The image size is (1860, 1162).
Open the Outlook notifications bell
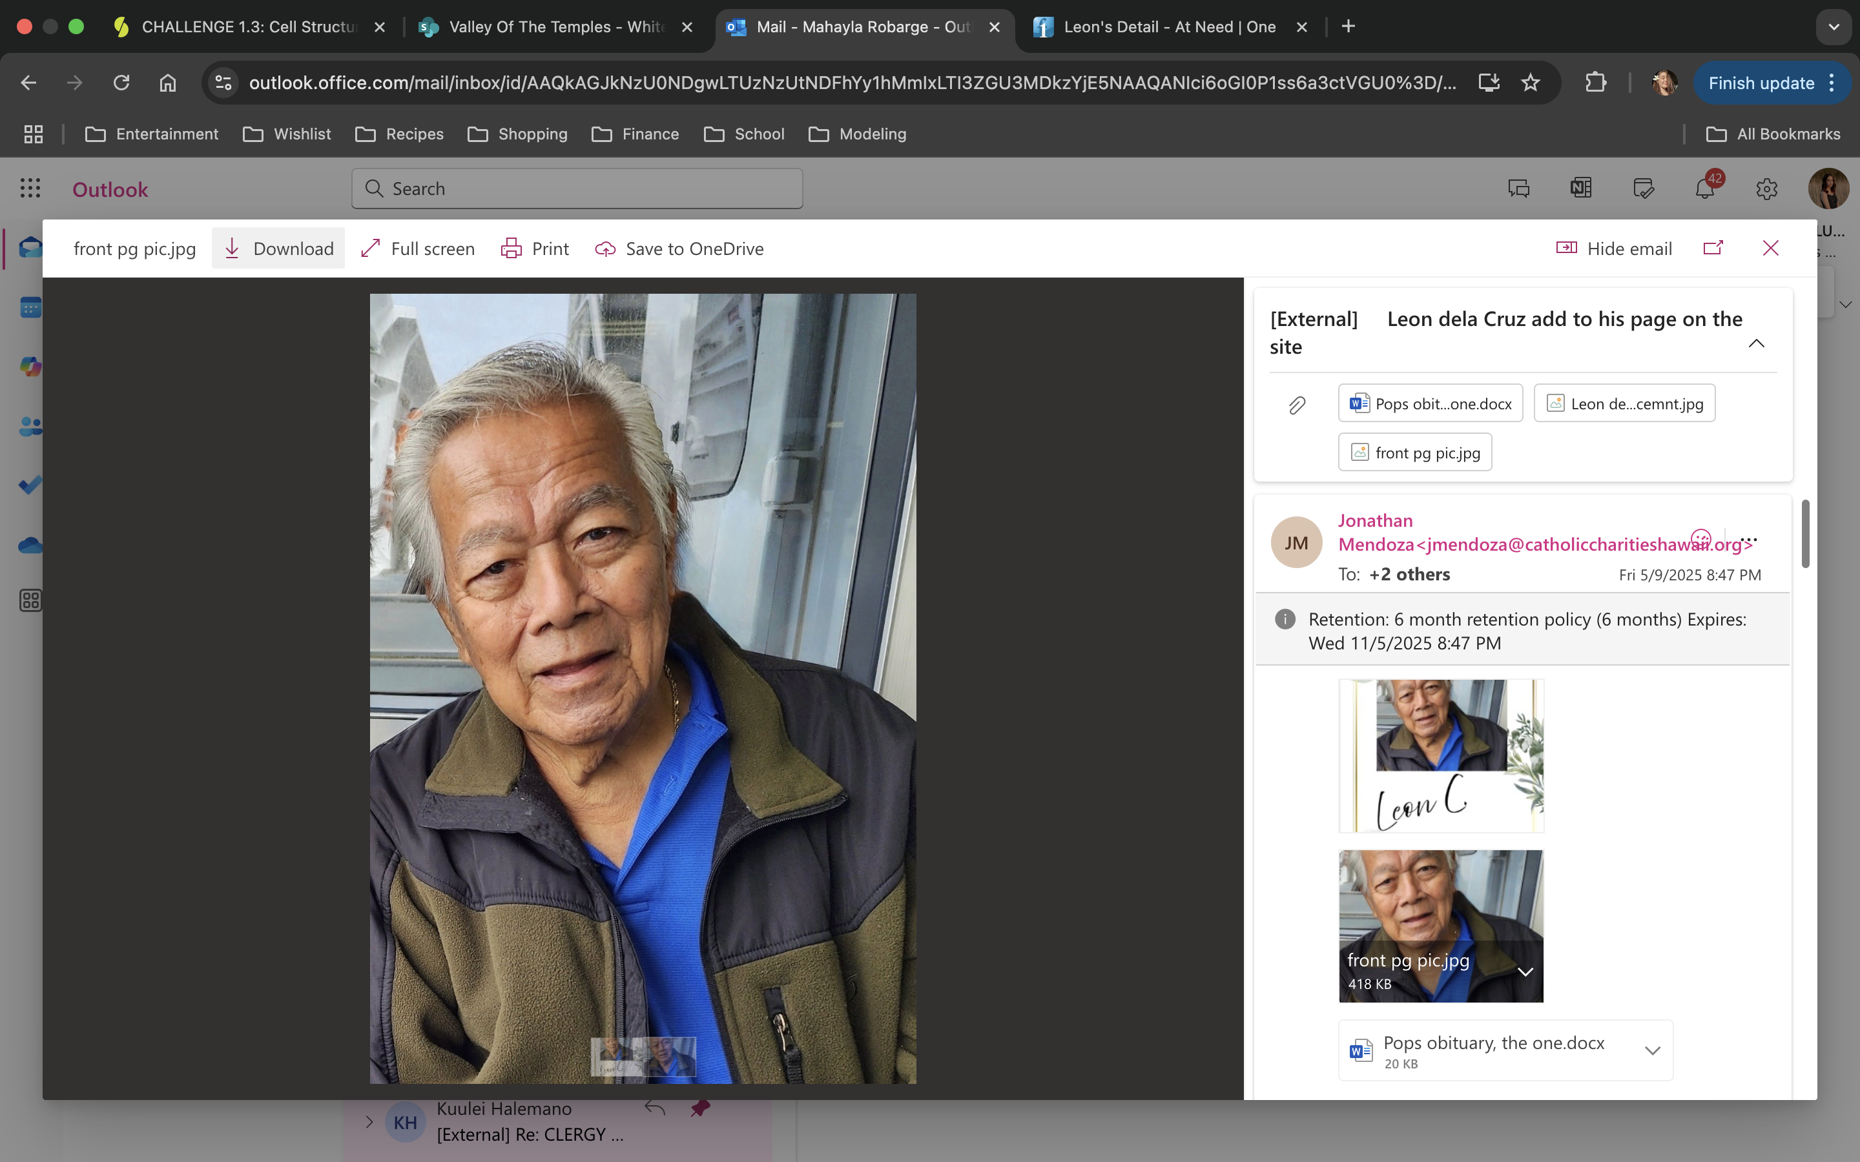(x=1704, y=189)
